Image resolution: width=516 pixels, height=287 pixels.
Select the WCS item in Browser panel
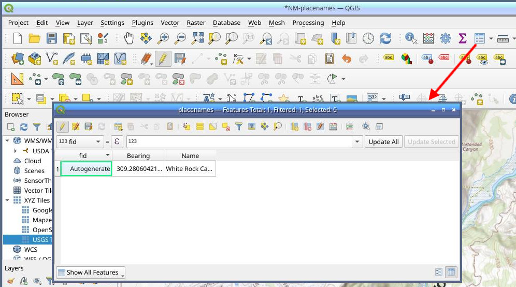(x=31, y=249)
